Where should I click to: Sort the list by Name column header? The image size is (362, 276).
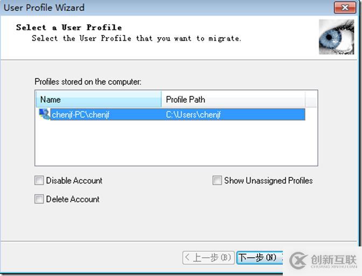point(99,100)
